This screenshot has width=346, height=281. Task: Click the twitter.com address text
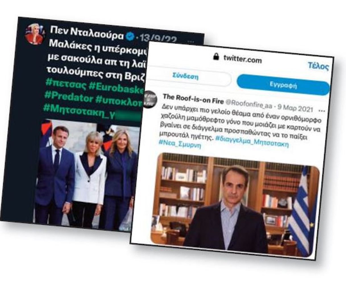pos(243,59)
